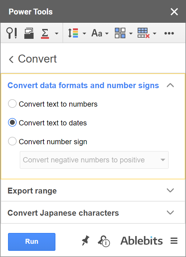
Task: Select Convert text to numbers
Action: pos(12,104)
